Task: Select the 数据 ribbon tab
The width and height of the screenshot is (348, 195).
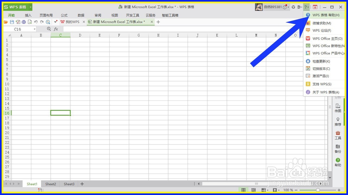Action: click(81, 15)
